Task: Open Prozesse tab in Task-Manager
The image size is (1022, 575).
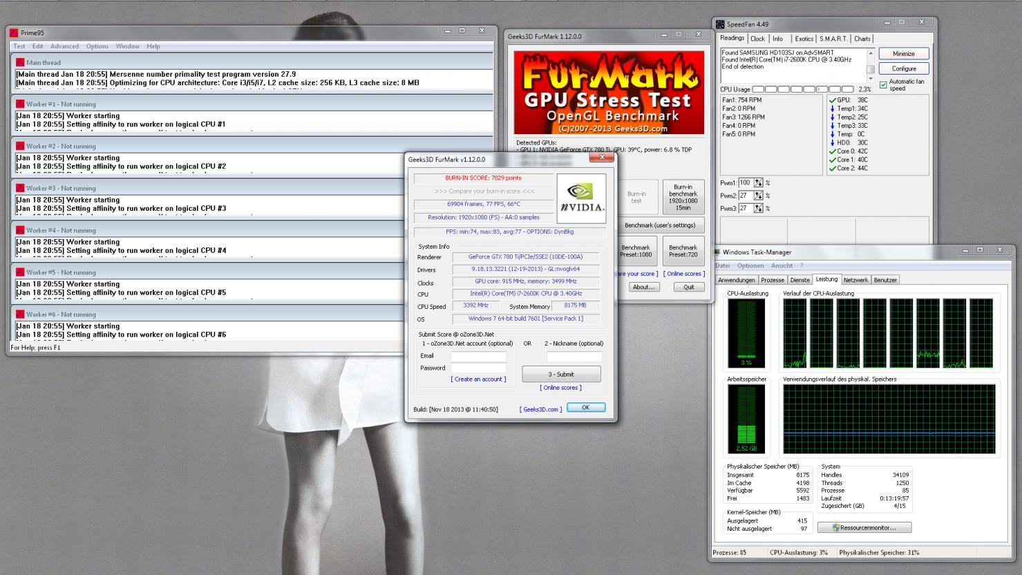Action: point(773,280)
